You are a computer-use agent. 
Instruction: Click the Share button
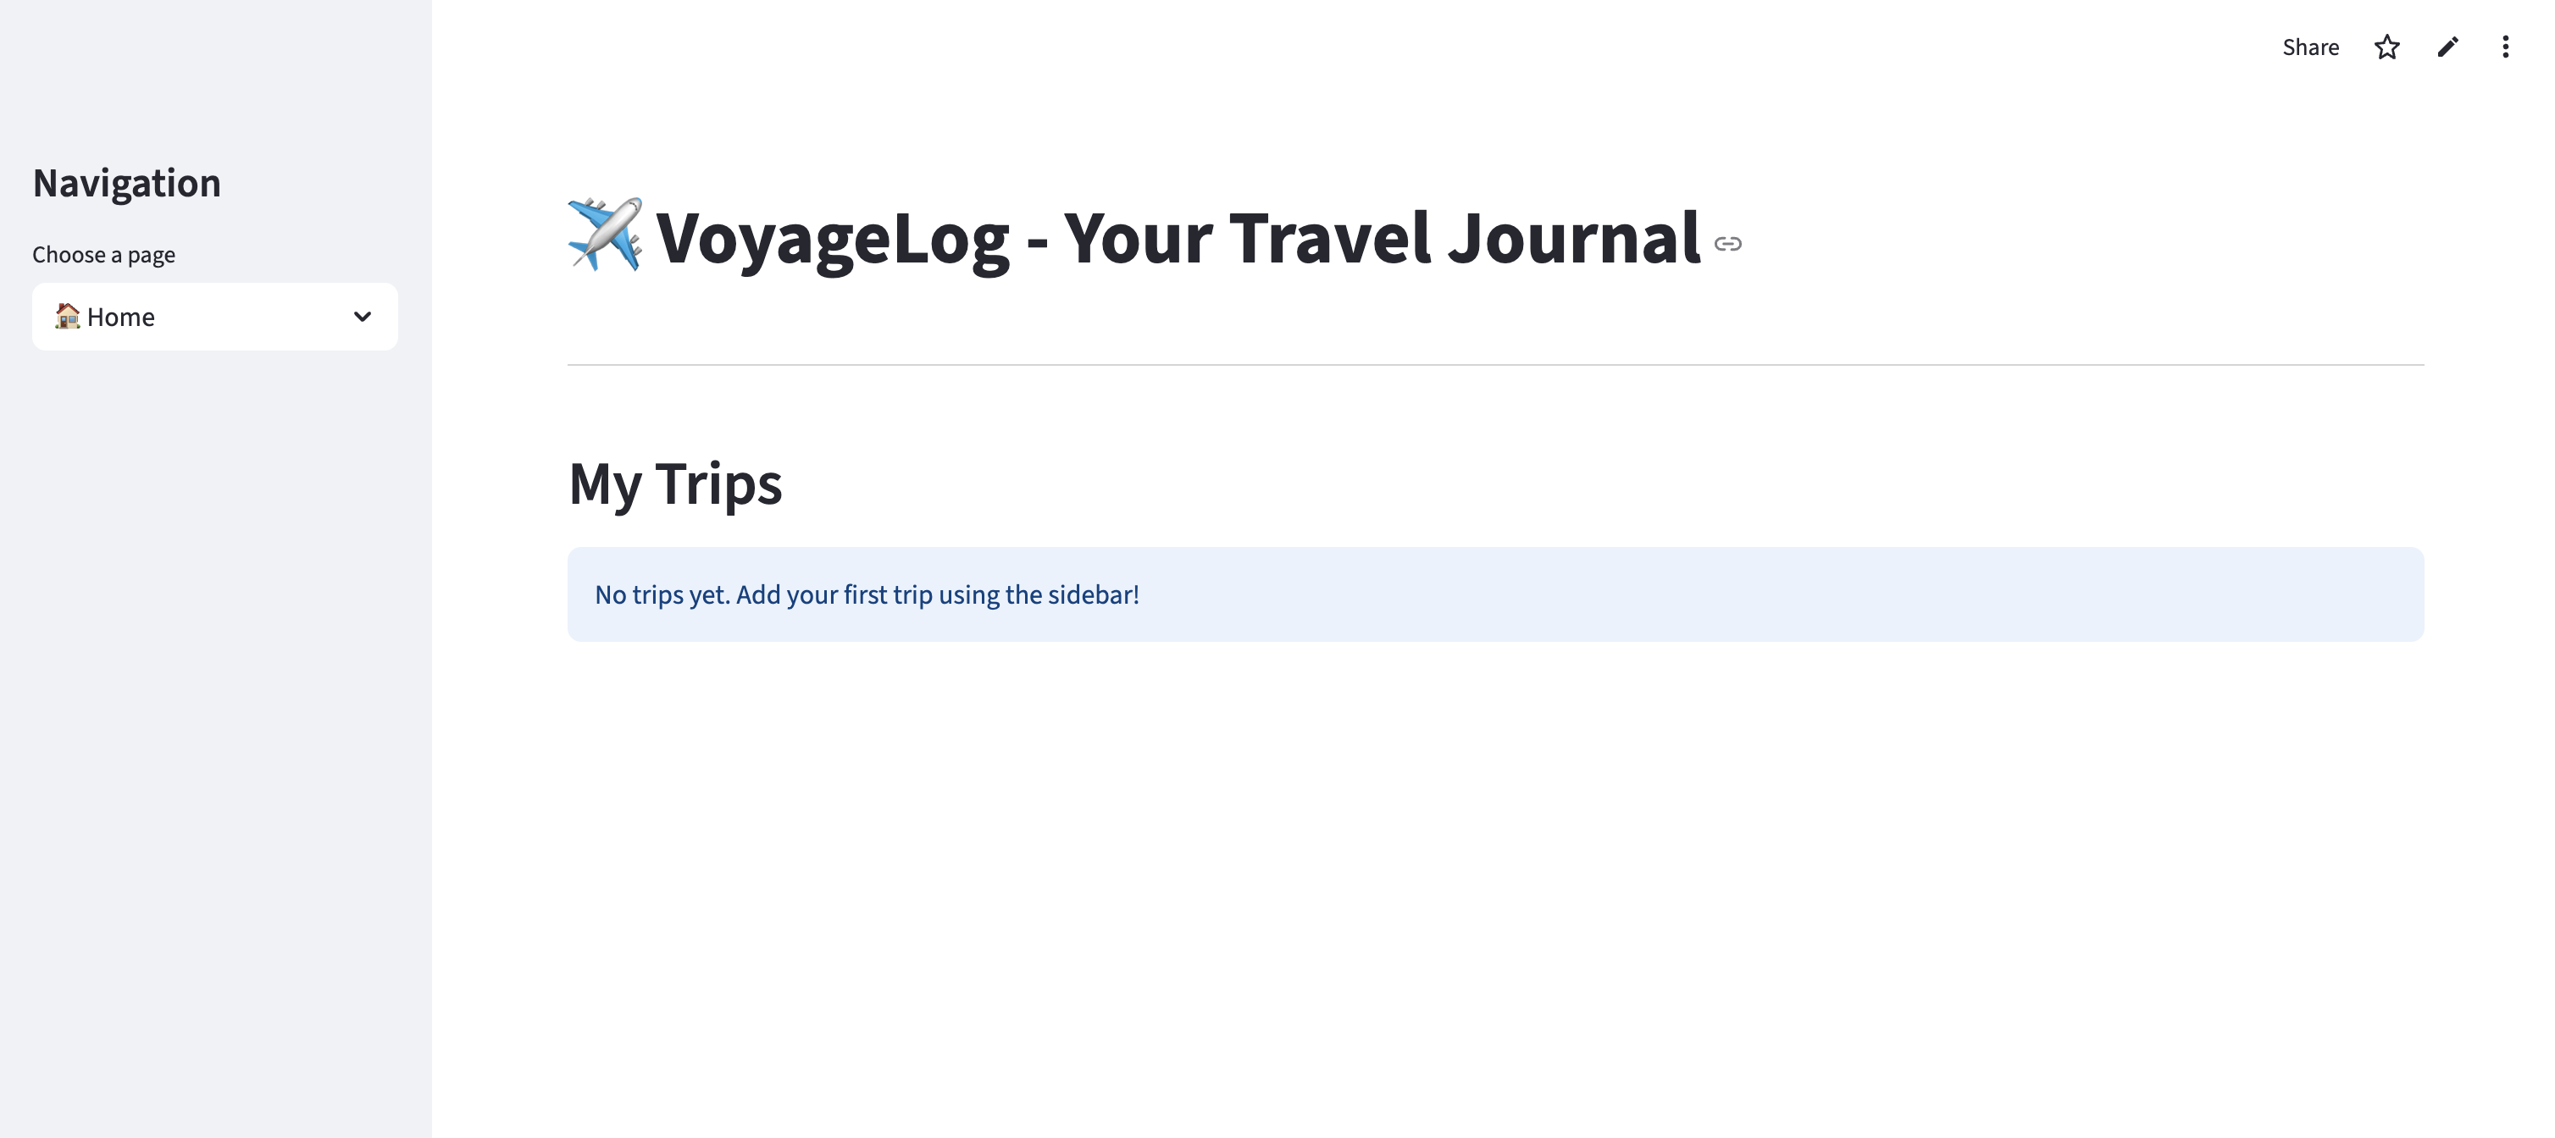[x=2310, y=47]
